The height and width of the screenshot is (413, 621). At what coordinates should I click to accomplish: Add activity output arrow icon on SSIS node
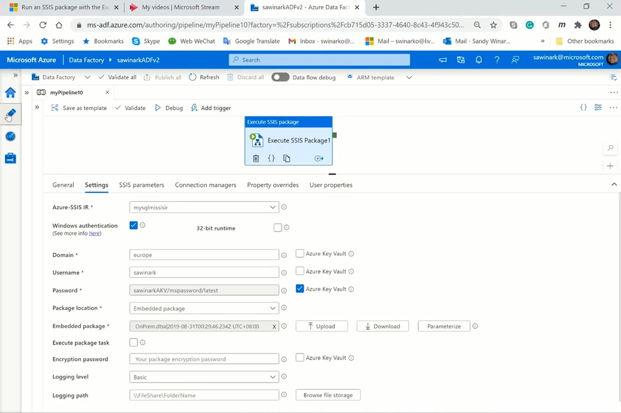coord(319,158)
